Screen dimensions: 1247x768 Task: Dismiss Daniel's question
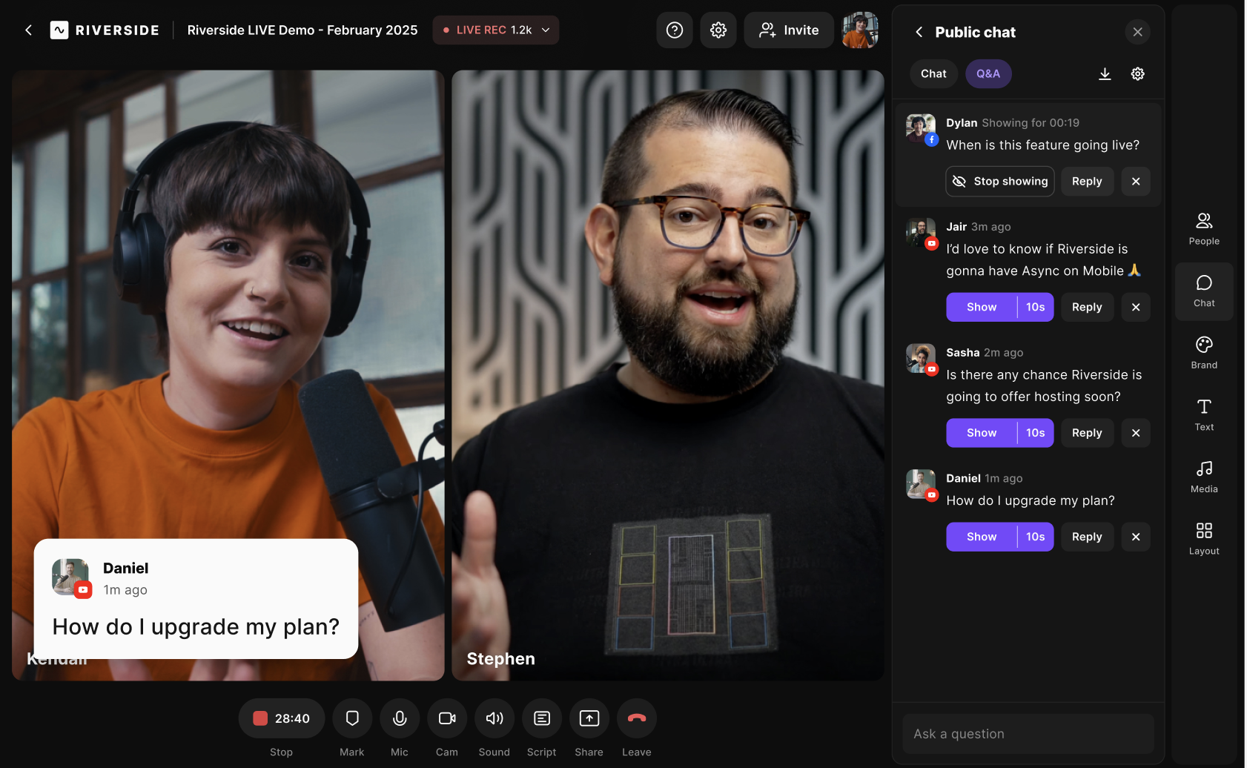click(x=1135, y=537)
